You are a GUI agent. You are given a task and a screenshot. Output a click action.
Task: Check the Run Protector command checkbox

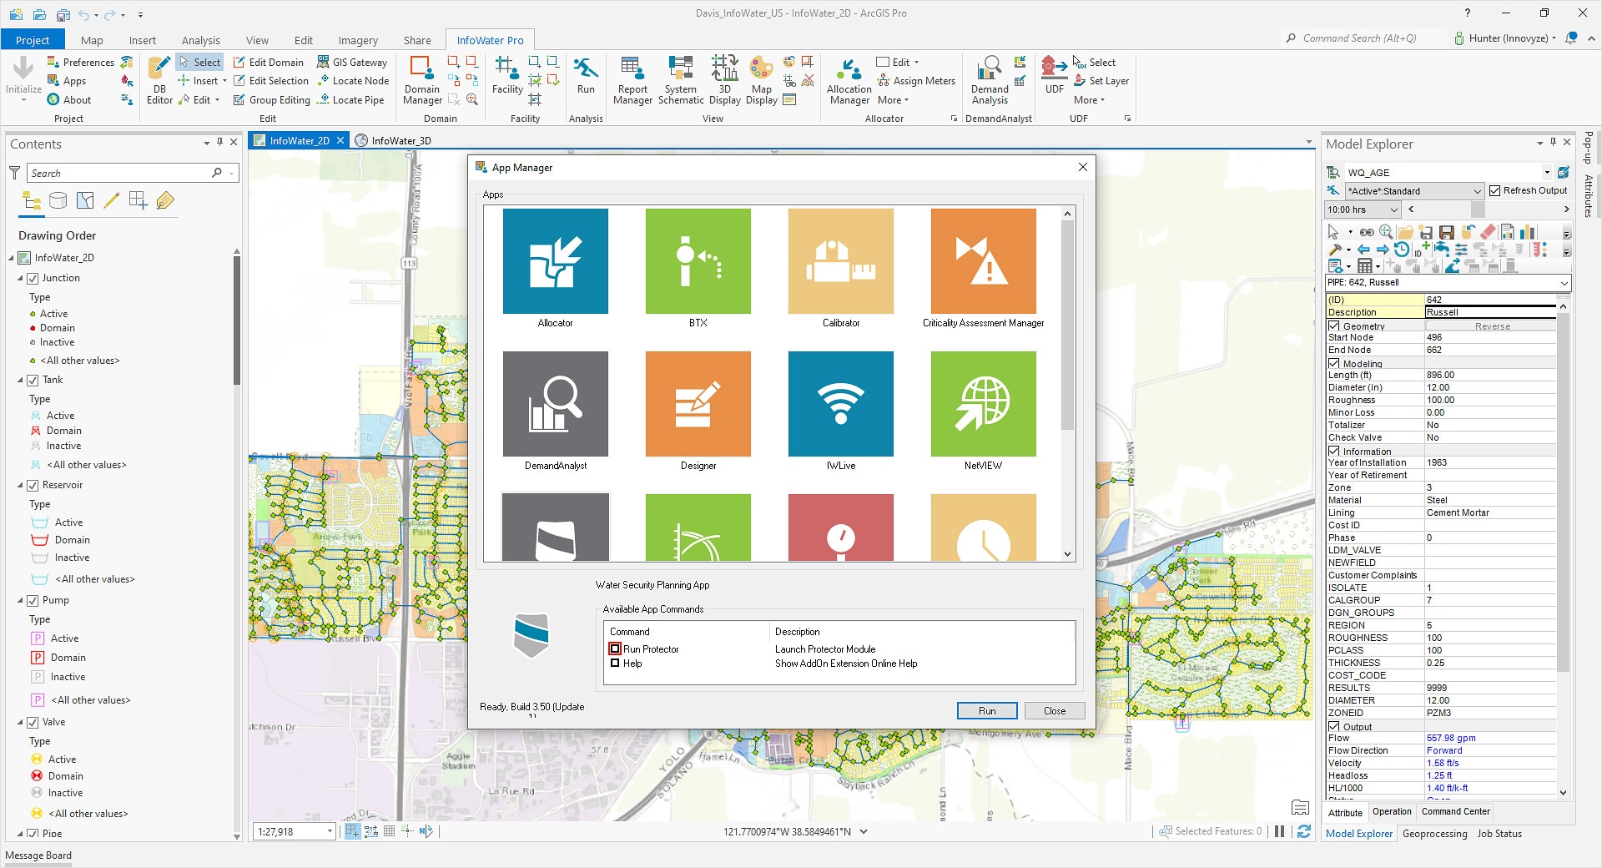tap(615, 649)
